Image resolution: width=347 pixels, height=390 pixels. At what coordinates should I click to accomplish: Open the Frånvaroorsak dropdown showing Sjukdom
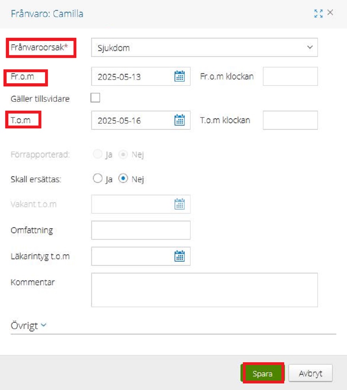(x=204, y=48)
